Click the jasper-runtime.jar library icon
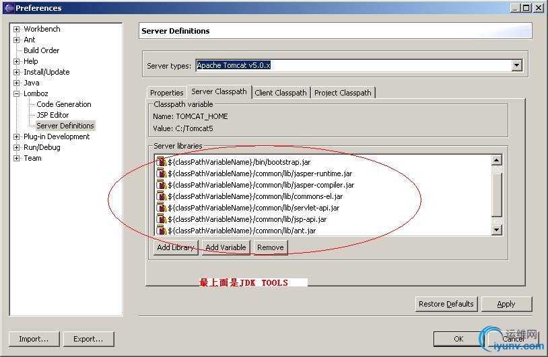The height and width of the screenshot is (357, 548). [161, 173]
